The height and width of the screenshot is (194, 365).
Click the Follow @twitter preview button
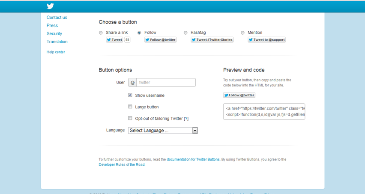point(239,95)
